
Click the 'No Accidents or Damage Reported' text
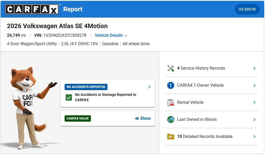(106, 97)
